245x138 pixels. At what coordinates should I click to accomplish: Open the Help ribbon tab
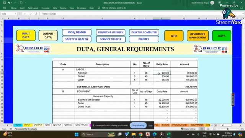[91, 8]
